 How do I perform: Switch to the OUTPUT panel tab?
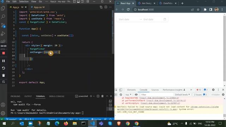[28, 96]
